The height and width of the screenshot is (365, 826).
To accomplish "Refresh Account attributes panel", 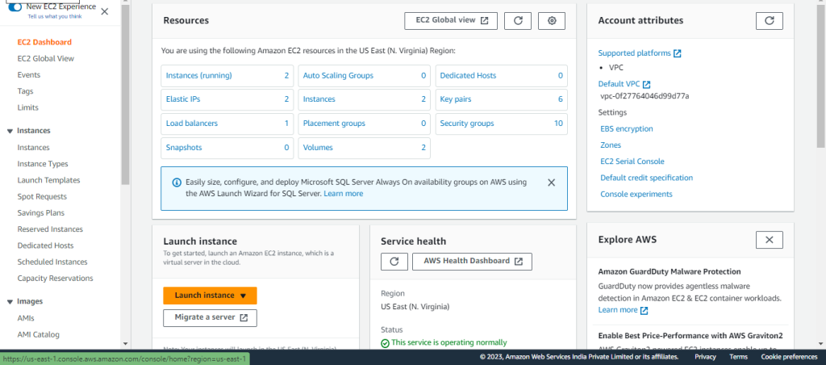I will click(769, 20).
